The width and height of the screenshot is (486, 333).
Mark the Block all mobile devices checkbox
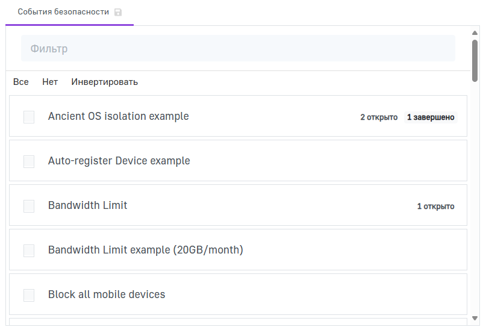(29, 295)
